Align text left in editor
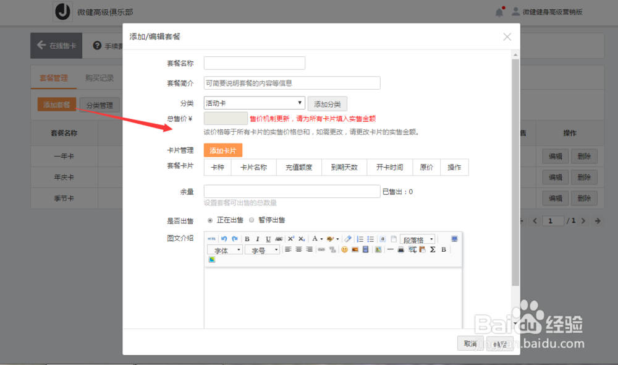 [x=288, y=249]
